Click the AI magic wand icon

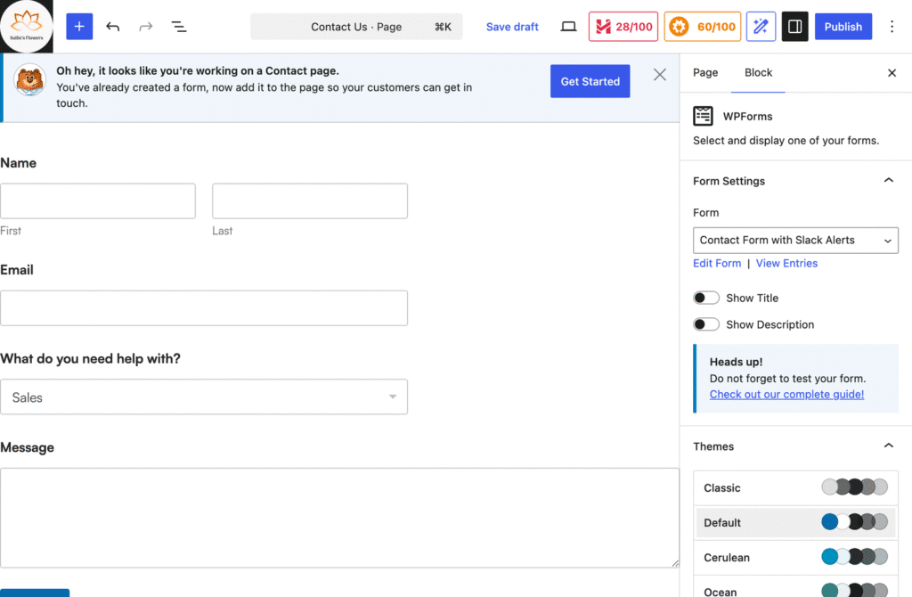coord(761,26)
